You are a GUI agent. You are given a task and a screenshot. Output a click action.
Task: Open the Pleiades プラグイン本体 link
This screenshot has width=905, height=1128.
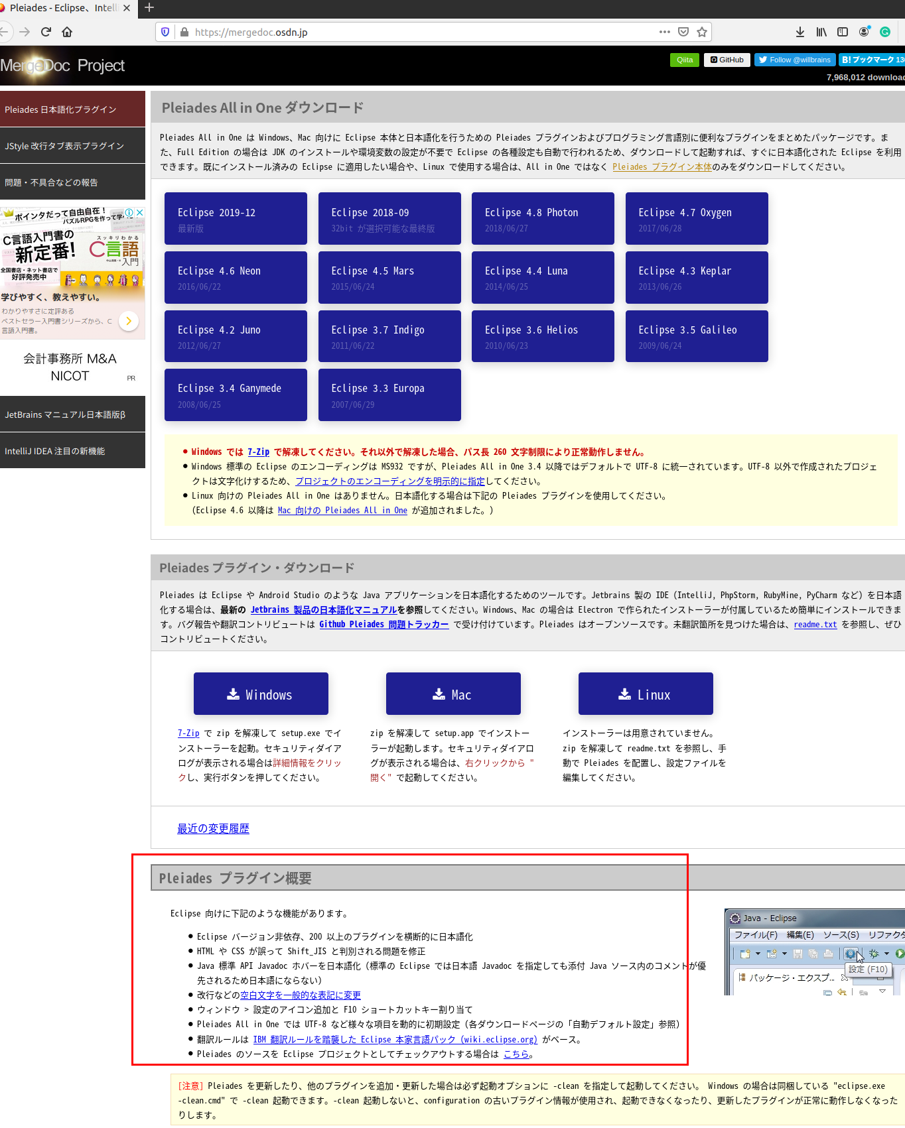pyautogui.click(x=661, y=167)
